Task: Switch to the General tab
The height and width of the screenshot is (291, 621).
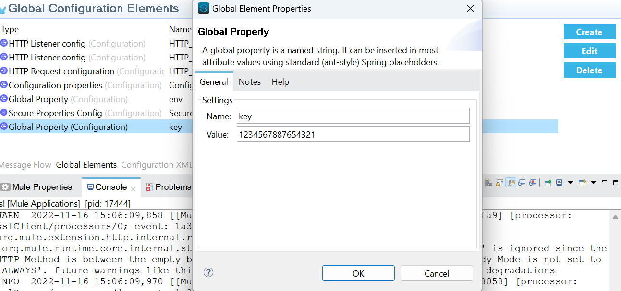Action: click(214, 82)
